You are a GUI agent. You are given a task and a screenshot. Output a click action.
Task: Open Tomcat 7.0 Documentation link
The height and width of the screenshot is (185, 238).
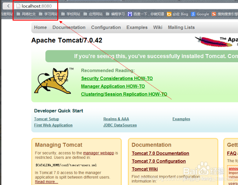click(160, 153)
